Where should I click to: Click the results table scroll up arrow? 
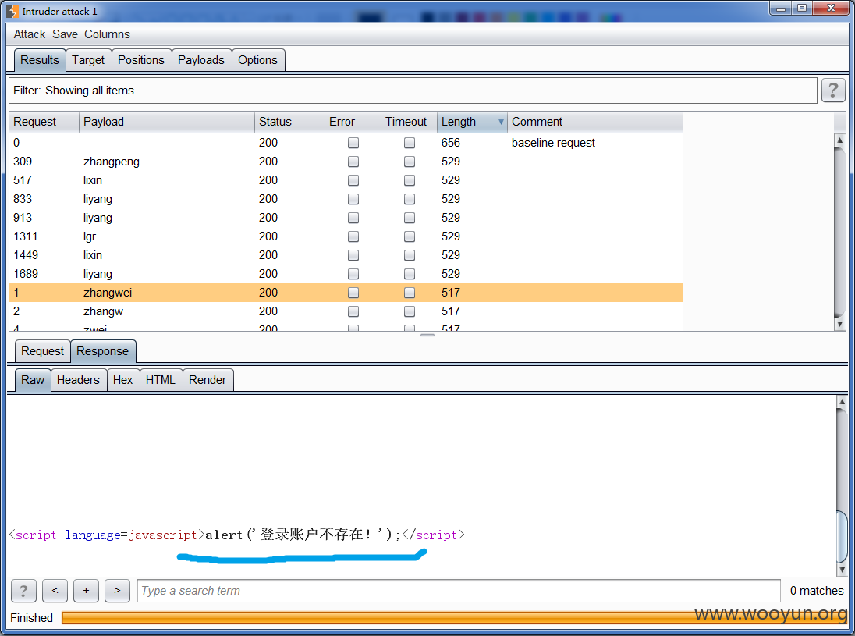pos(839,140)
